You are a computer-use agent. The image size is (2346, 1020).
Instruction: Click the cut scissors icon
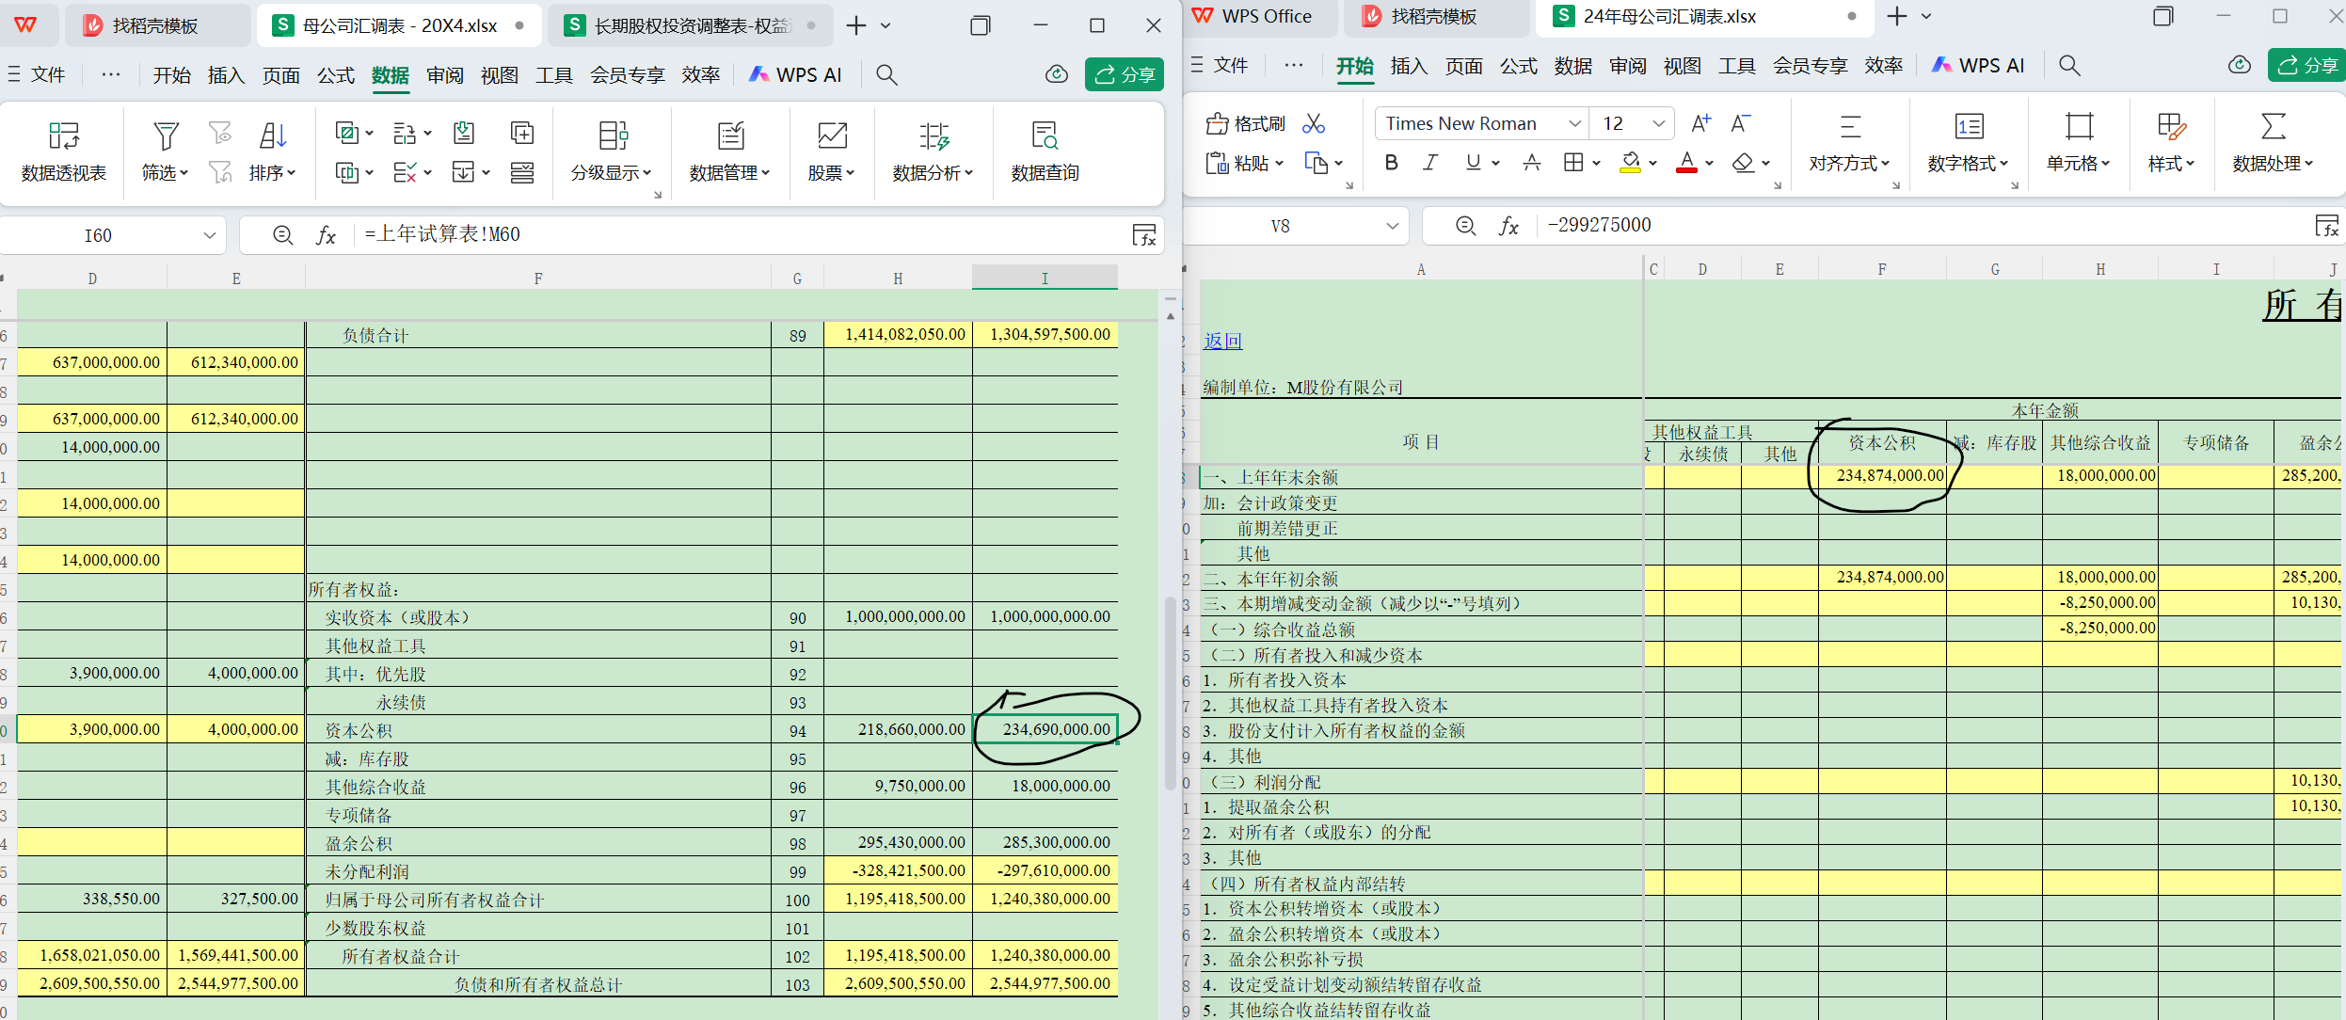(1314, 124)
